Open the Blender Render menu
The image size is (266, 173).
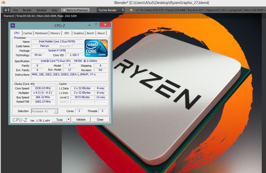pyautogui.click(x=27, y=10)
